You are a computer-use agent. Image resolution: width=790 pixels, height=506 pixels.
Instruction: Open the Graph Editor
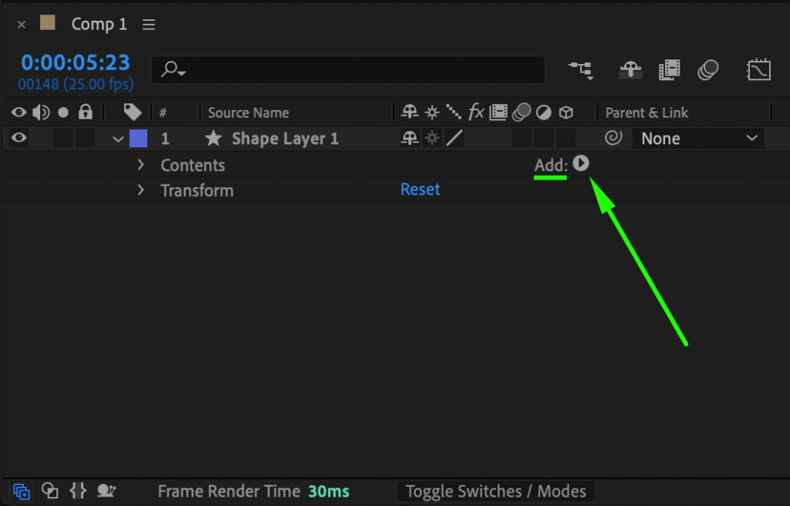click(x=759, y=69)
